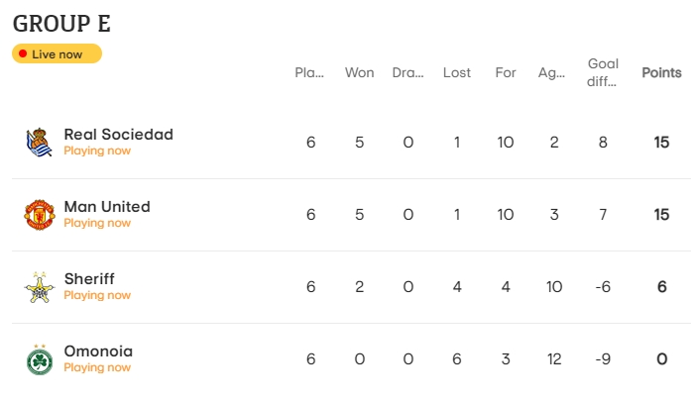
Task: Open the Omonoia team link
Action: tap(98, 351)
